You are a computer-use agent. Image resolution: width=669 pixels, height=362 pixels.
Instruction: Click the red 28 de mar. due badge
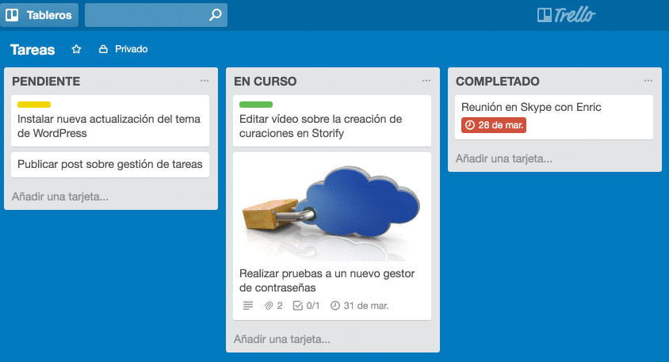click(x=494, y=125)
